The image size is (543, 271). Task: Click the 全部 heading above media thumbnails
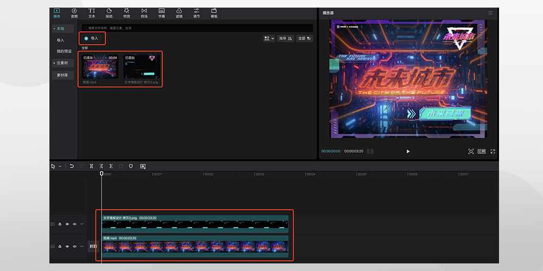pos(85,48)
